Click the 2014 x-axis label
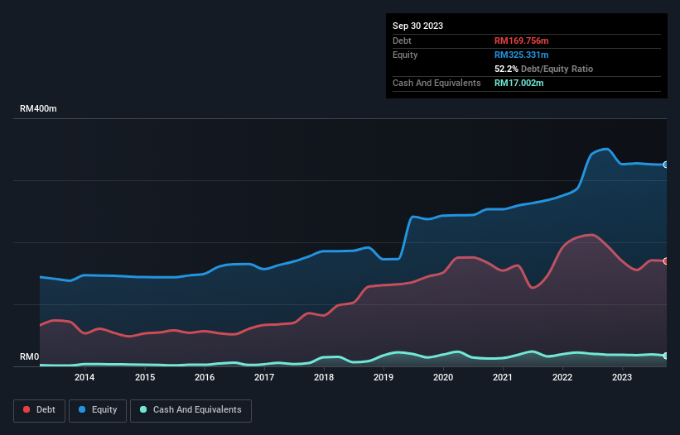This screenshot has height=435, width=680. click(84, 377)
